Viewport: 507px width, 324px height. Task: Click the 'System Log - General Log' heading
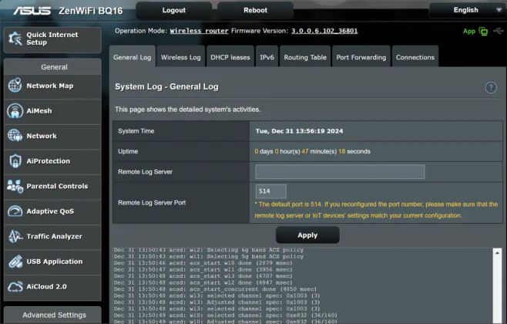[166, 86]
